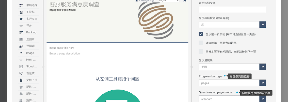Open the 显示导航按钮 dropdown
Screen dimensions: 288x102
232,25
